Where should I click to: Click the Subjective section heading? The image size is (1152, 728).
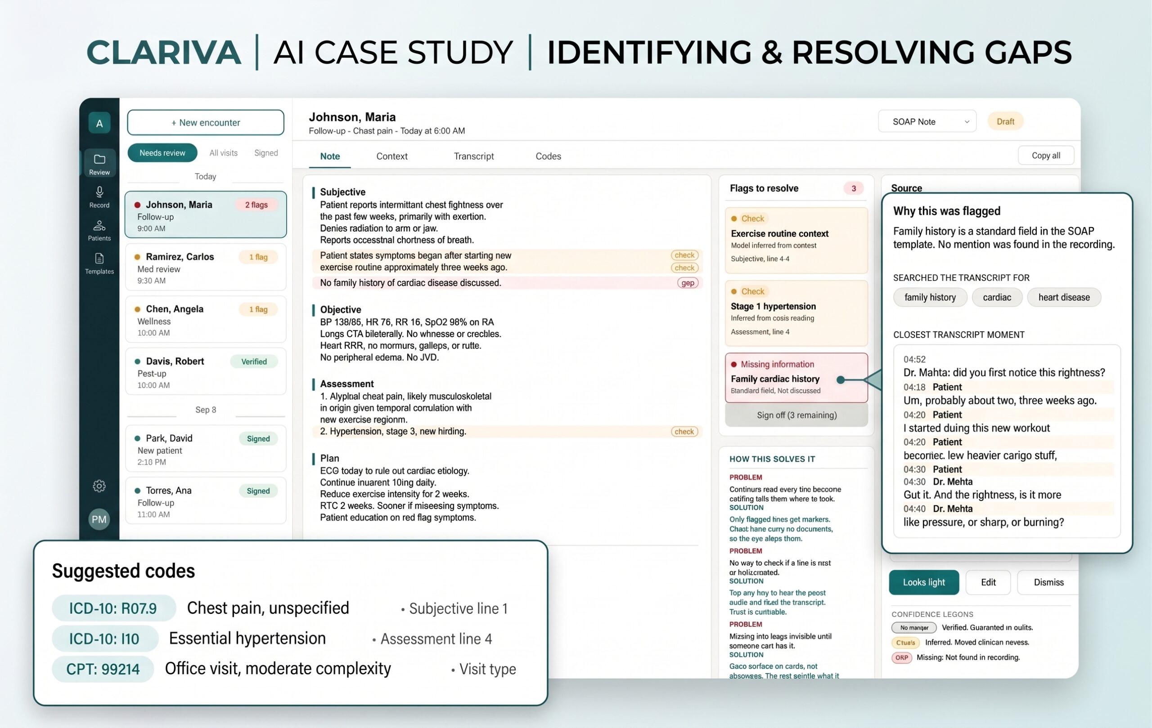tap(342, 192)
